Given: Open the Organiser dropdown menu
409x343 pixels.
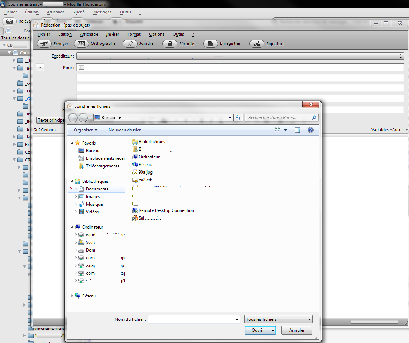Looking at the screenshot, I should coord(86,130).
